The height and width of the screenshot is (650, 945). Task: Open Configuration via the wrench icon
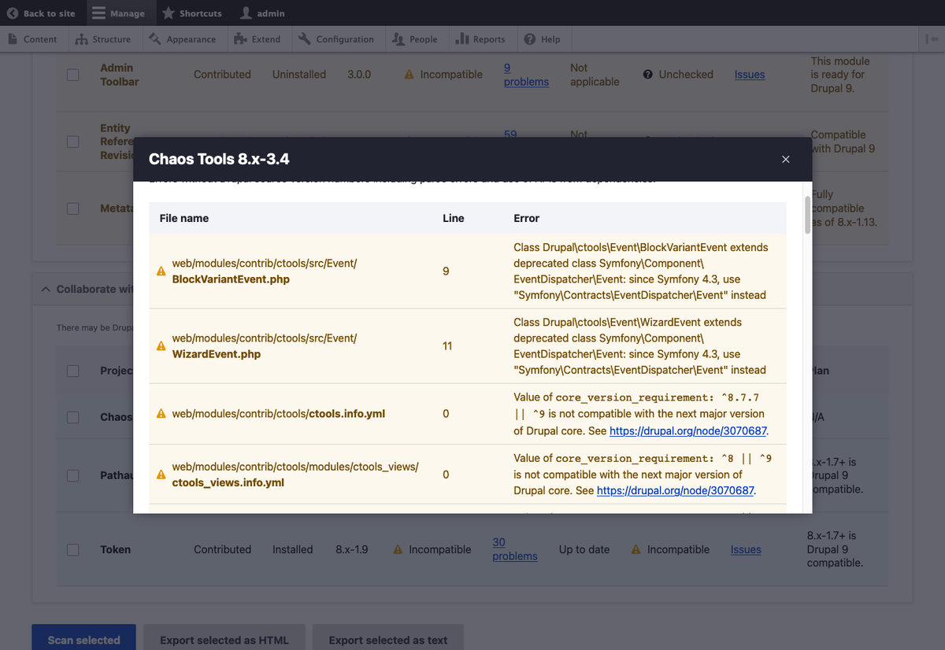[306, 39]
